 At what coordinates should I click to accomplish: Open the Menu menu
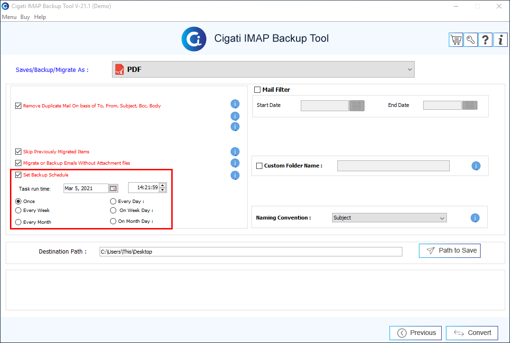(x=9, y=17)
